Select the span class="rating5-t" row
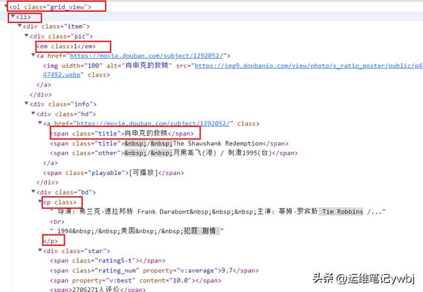 107,261
